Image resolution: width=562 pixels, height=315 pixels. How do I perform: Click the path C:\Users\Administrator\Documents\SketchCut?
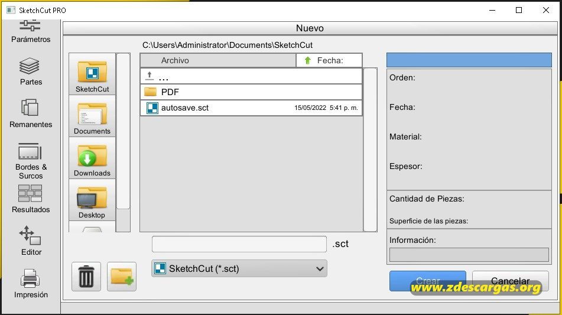click(x=228, y=45)
